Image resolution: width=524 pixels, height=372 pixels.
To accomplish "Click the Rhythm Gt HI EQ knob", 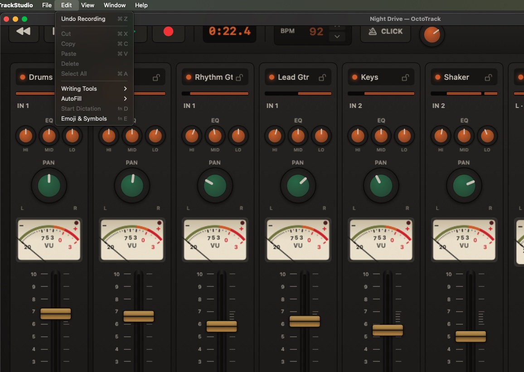I will tap(191, 136).
